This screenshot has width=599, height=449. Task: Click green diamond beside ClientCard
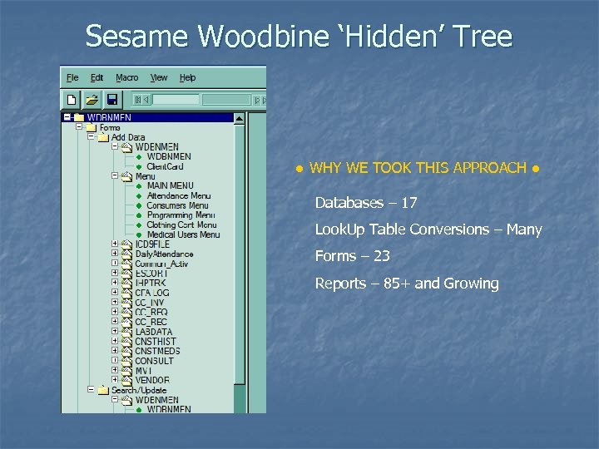pos(139,166)
